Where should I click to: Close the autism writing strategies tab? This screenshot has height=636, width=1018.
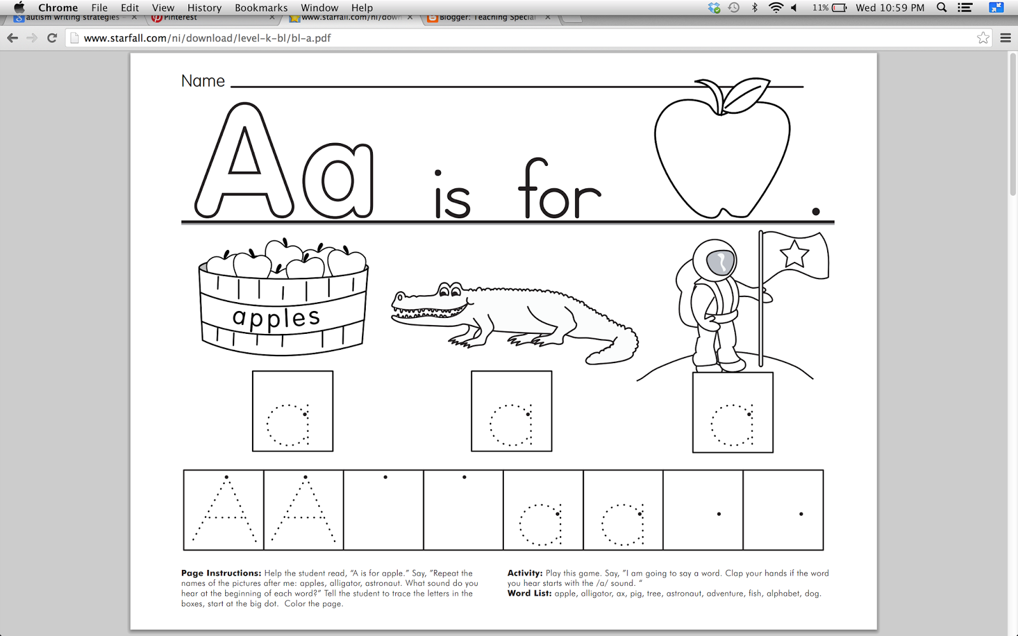134,18
